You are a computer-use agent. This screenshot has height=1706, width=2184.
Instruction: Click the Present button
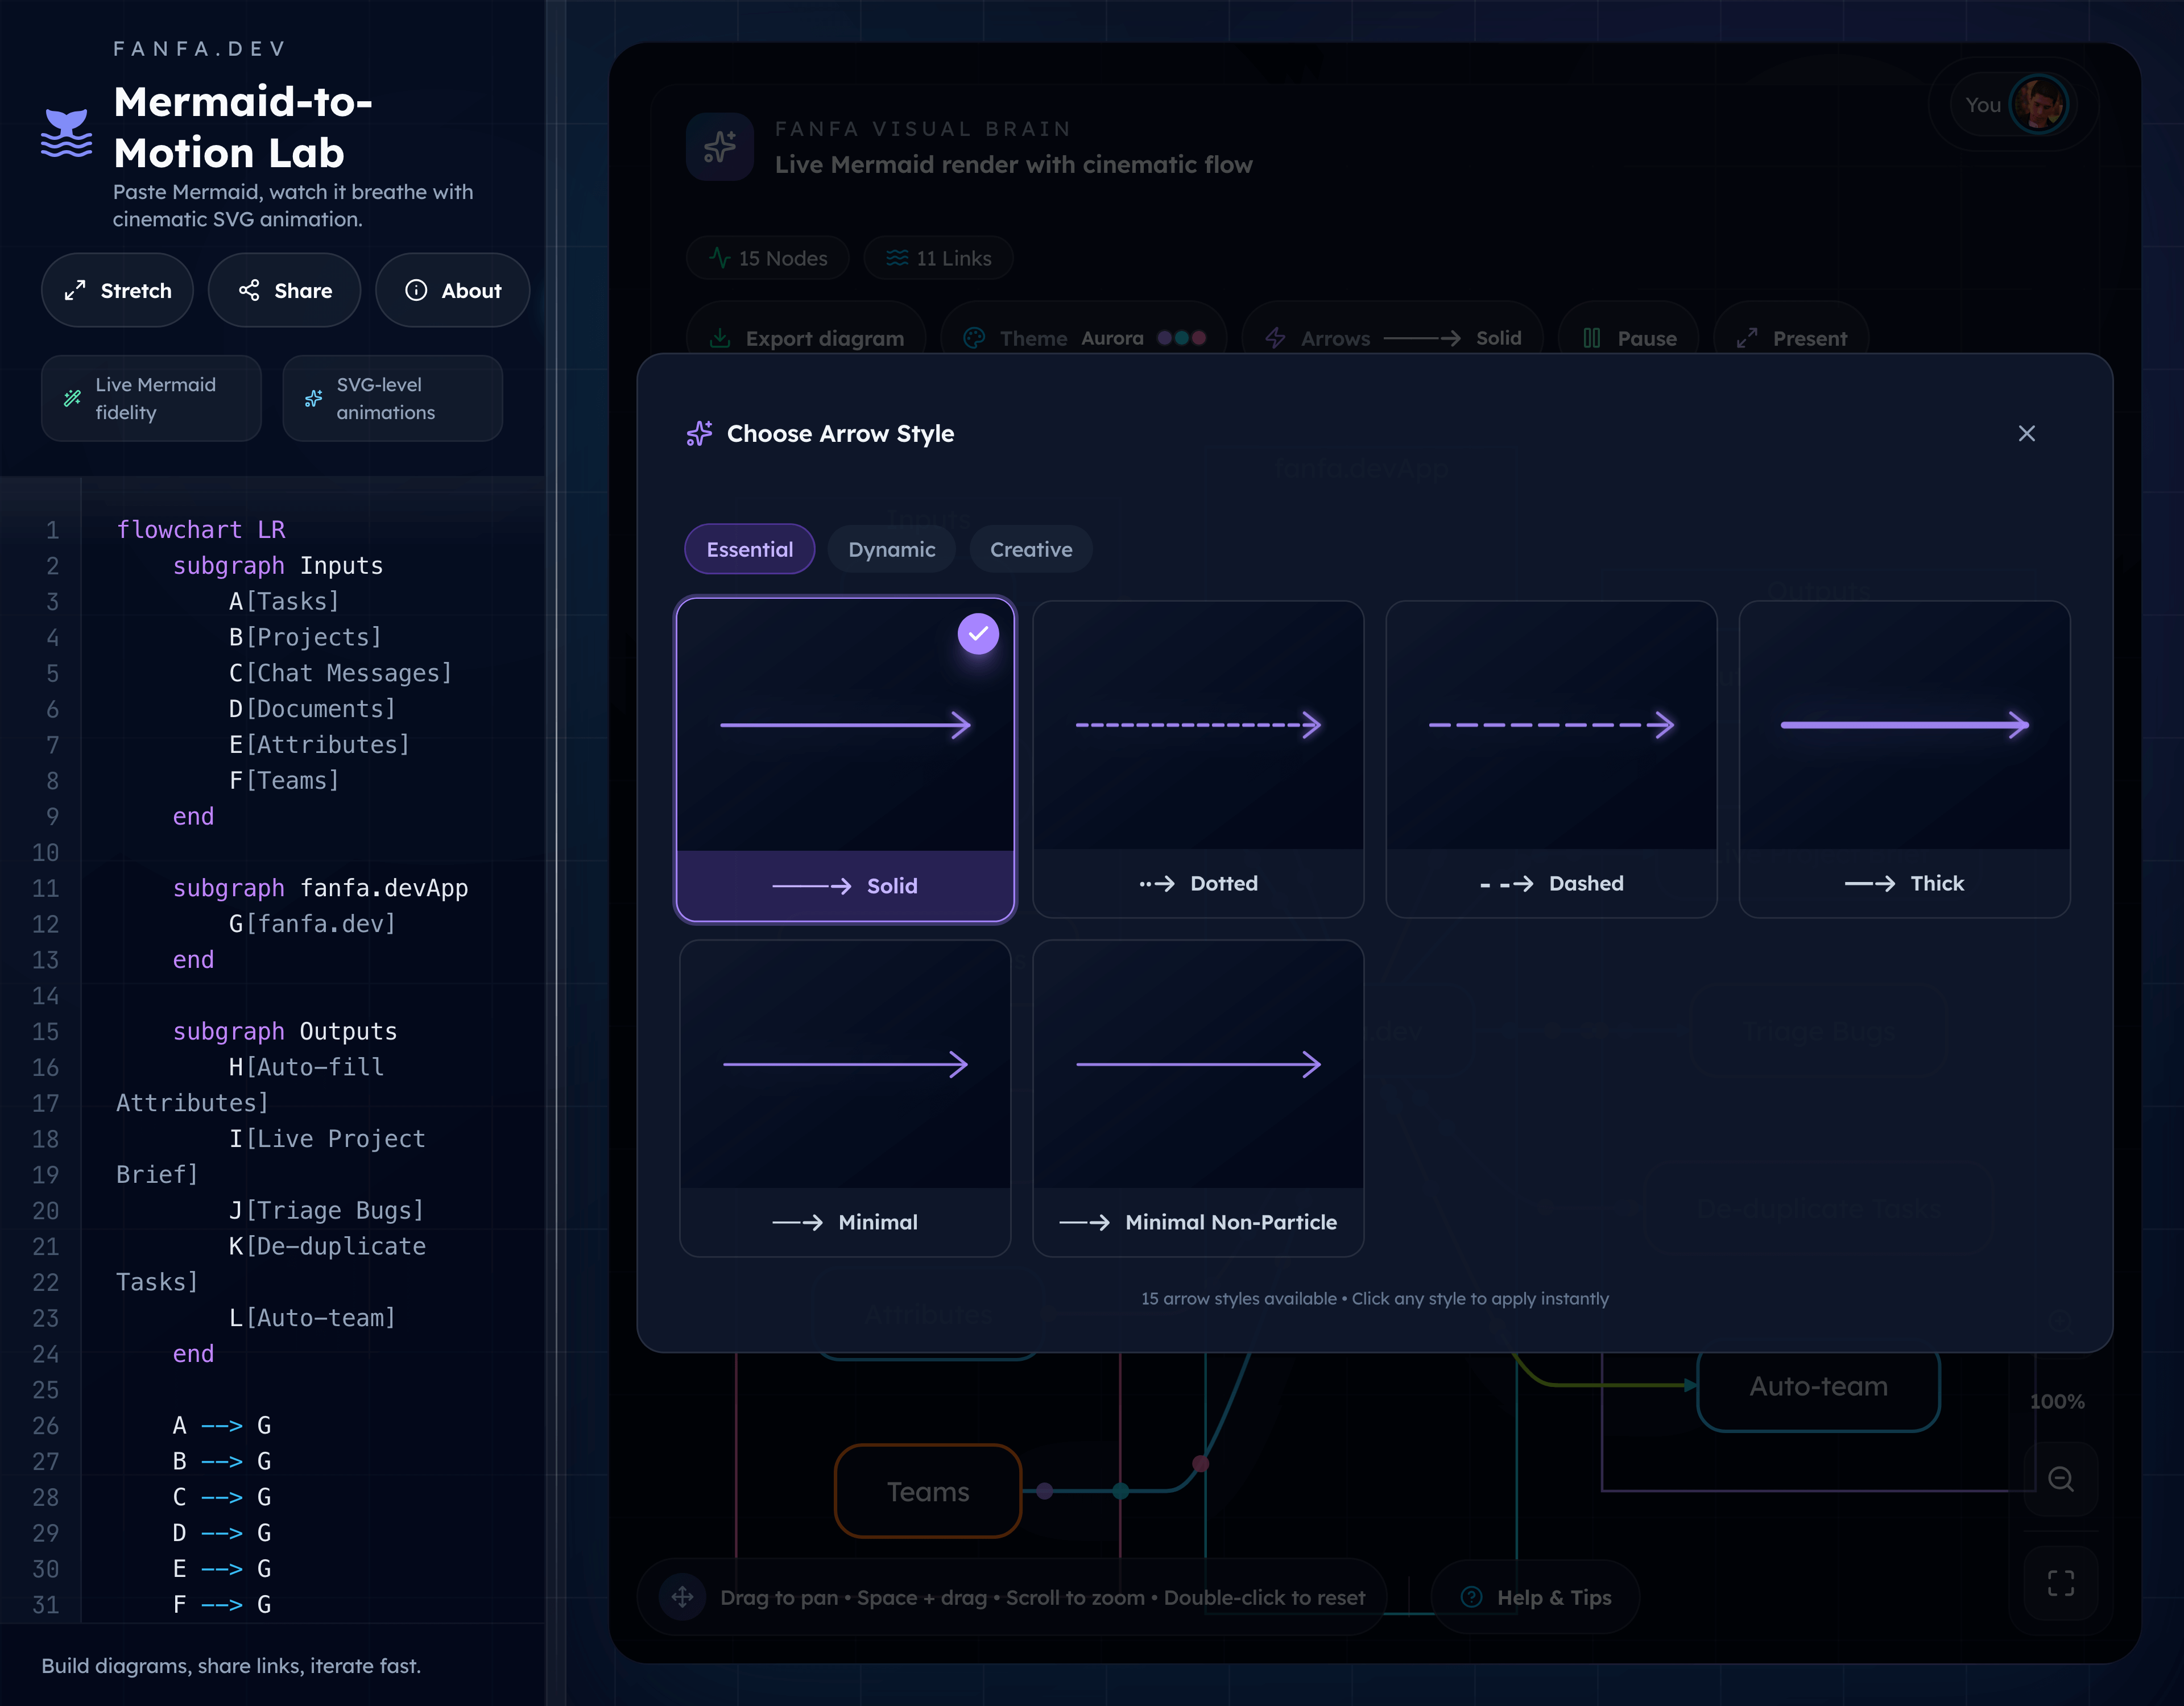click(x=1790, y=338)
